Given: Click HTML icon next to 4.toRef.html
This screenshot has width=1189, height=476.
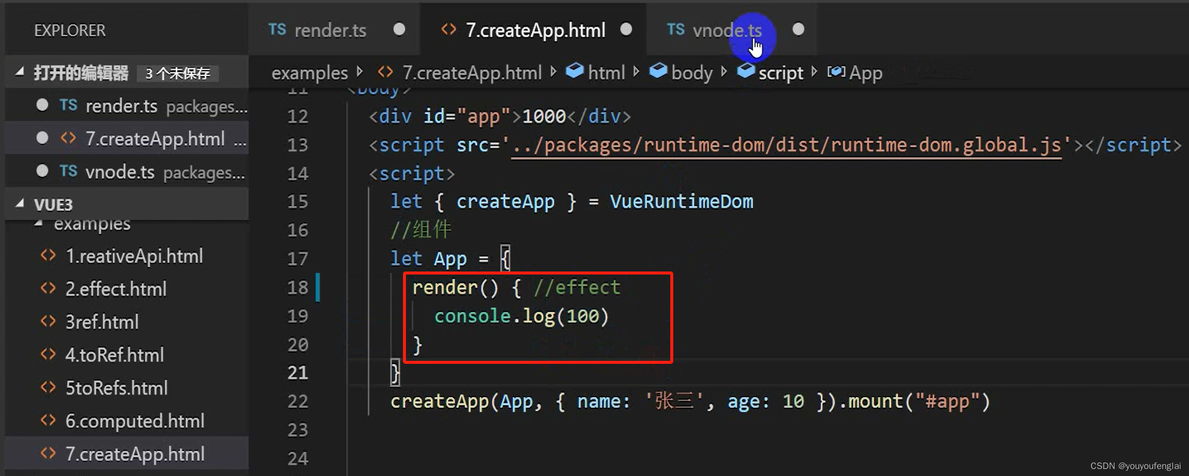Looking at the screenshot, I should (48, 354).
